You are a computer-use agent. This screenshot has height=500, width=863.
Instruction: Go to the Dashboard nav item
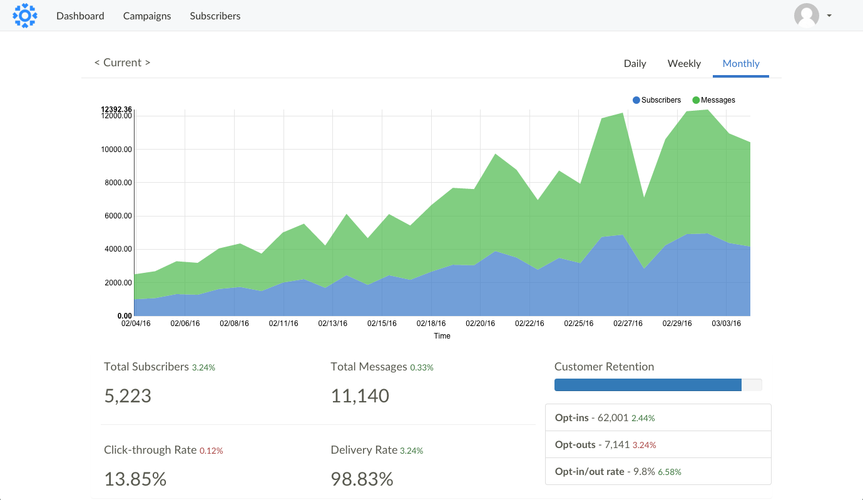point(80,16)
